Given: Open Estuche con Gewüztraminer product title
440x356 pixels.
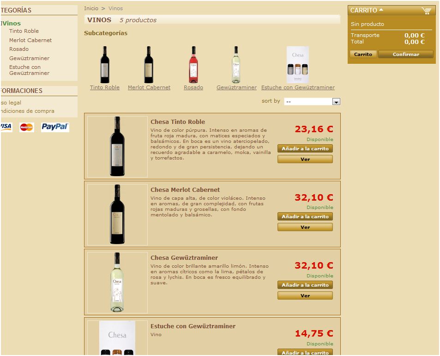Looking at the screenshot, I should click(x=193, y=326).
